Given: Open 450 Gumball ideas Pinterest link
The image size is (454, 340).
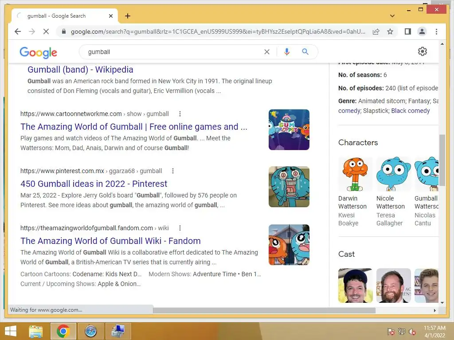Looking at the screenshot, I should point(94,184).
